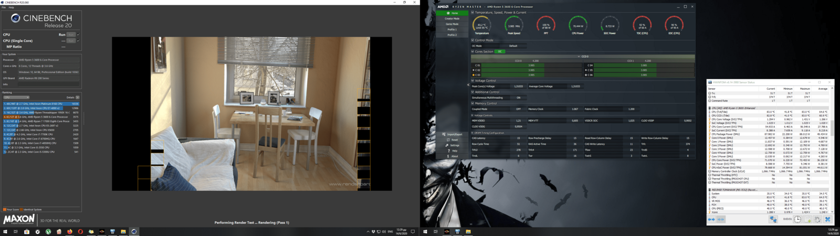Select the AMD Ryzen Threadripper 1950X ranking row
Viewport: 840px width, 236px height.
click(41, 112)
